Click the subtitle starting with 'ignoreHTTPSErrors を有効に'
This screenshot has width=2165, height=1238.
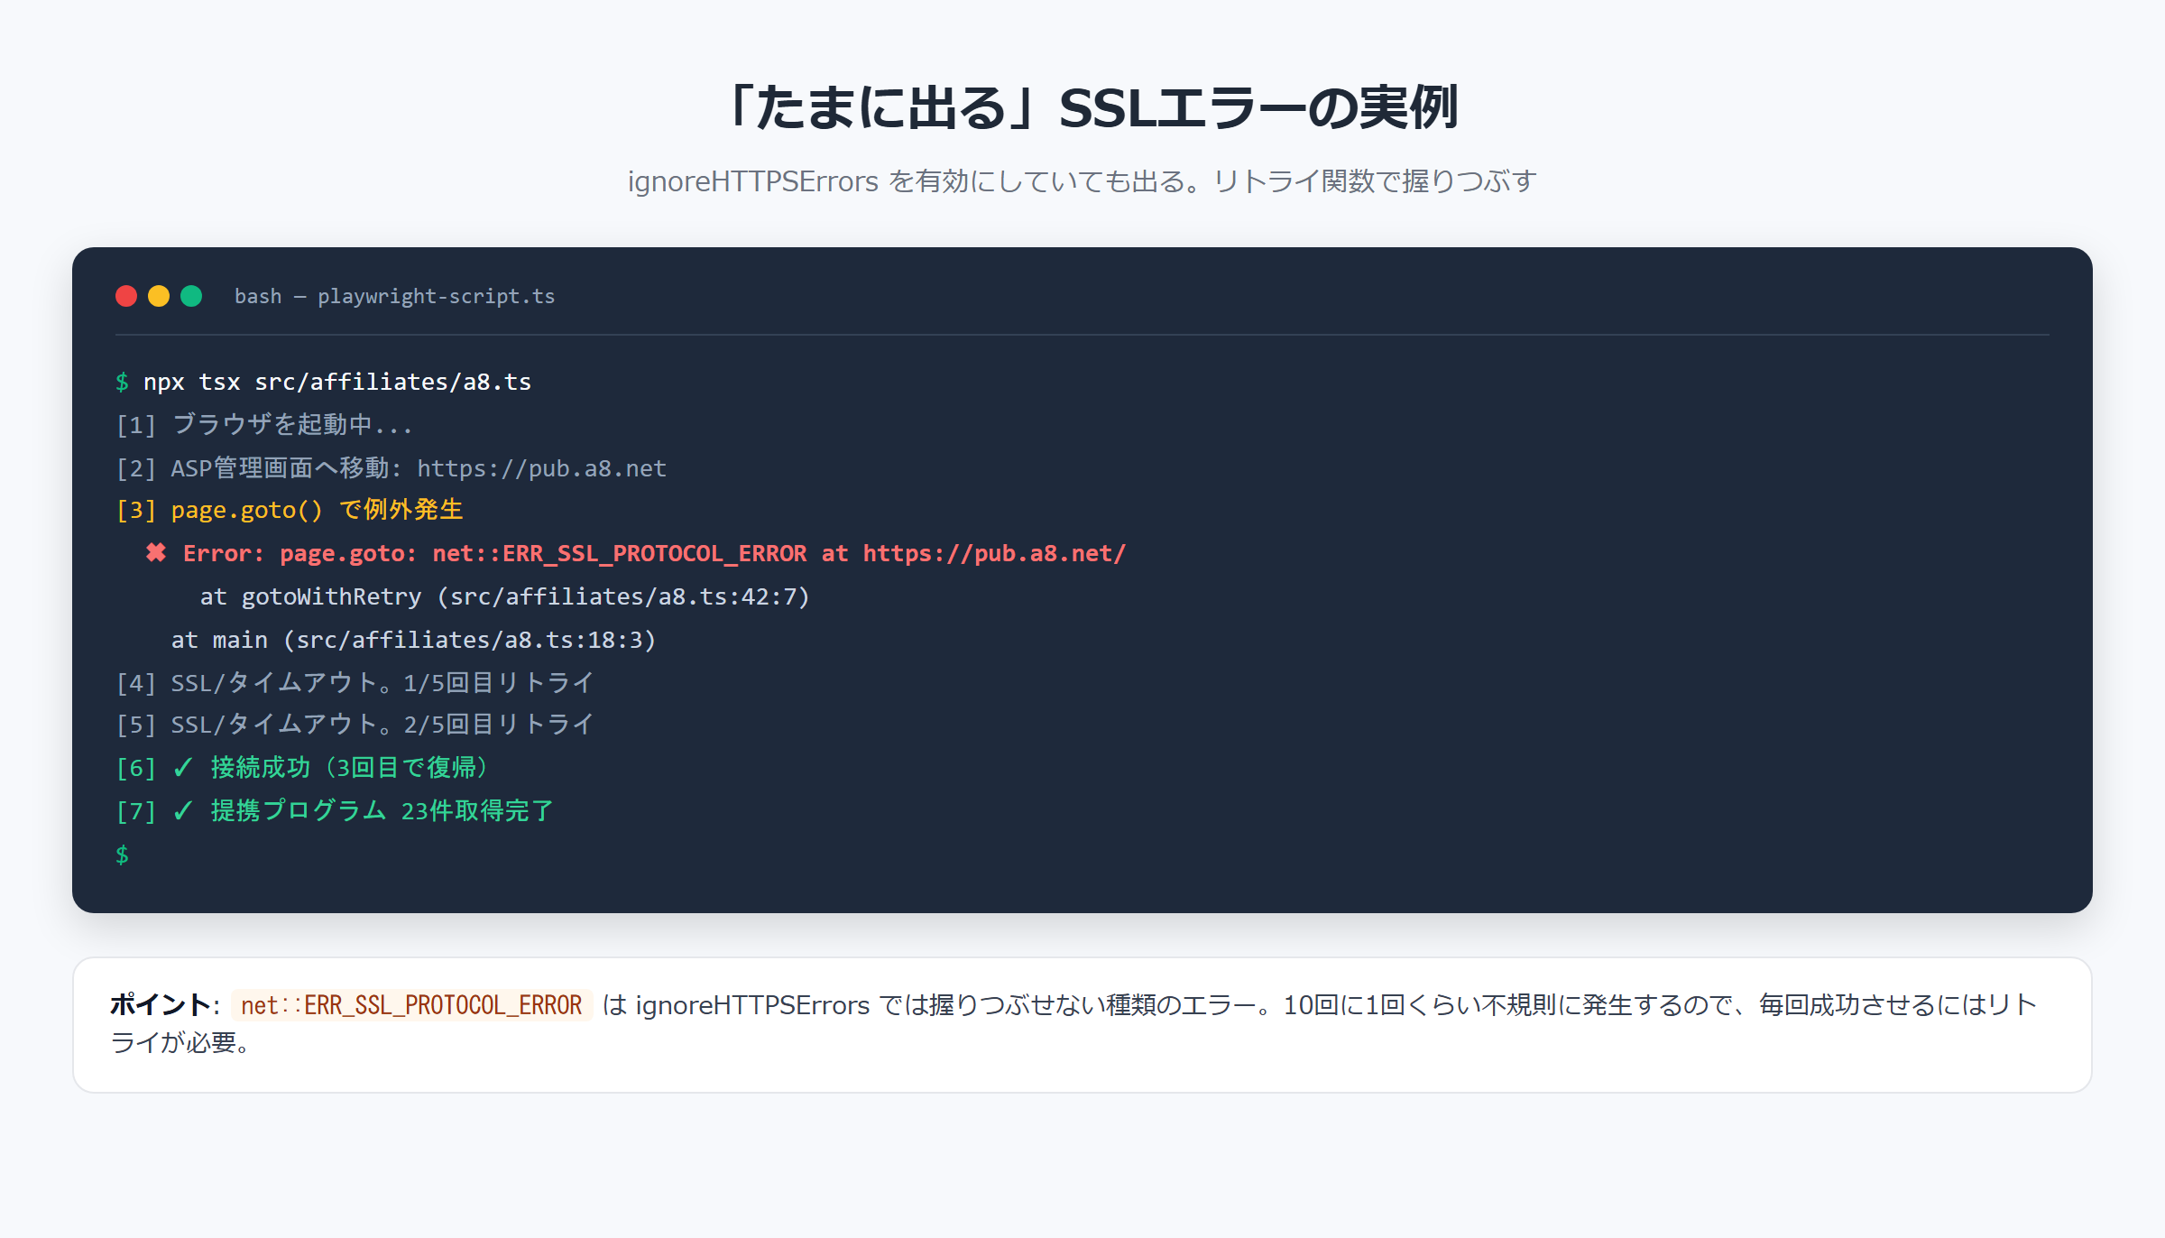(x=1082, y=181)
